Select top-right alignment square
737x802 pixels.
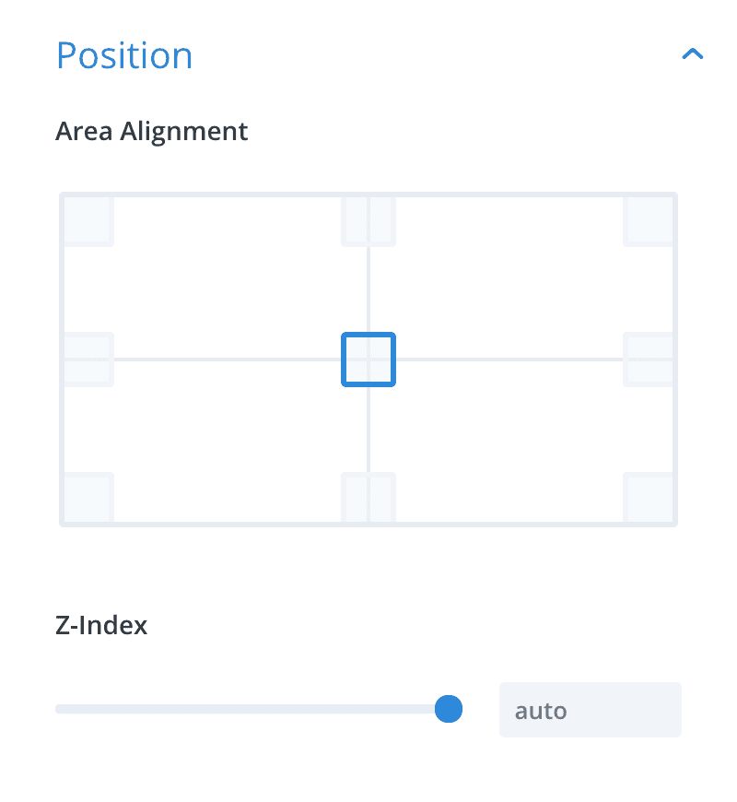(x=649, y=220)
